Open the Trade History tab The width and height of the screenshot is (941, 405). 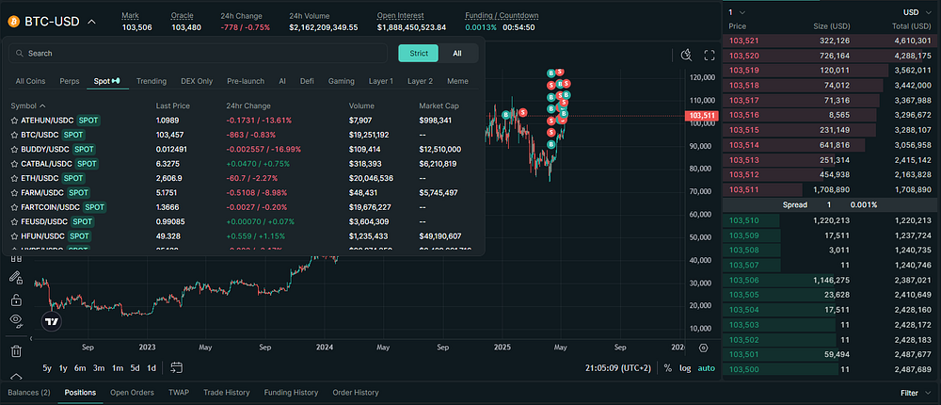tap(226, 393)
